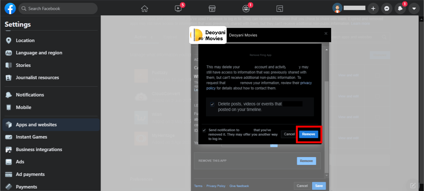
Task: Click Cancel next to the blue Remove button
Action: (289, 134)
